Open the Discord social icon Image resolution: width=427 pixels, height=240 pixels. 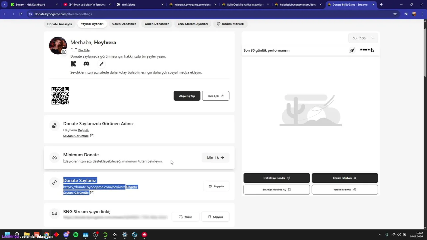coord(86,64)
